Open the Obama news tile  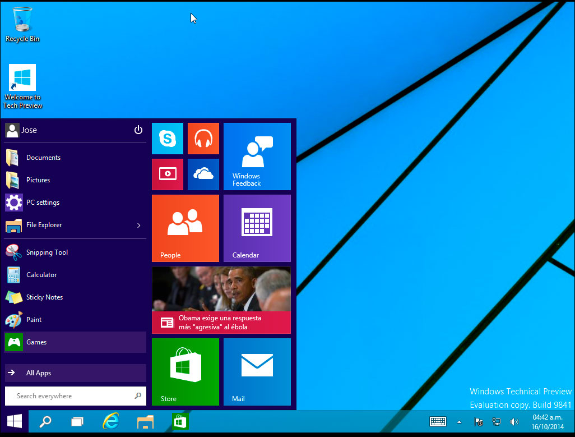tap(221, 300)
